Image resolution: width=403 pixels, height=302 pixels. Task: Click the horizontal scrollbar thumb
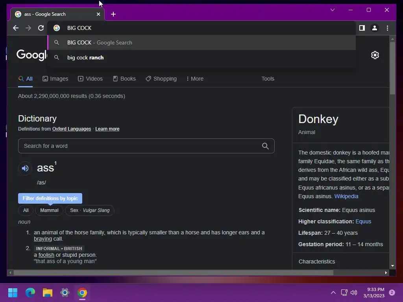pyautogui.click(x=174, y=273)
